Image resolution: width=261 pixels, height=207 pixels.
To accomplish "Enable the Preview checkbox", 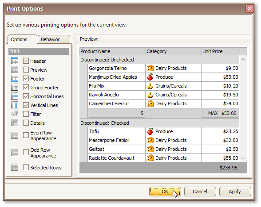I will point(26,70).
